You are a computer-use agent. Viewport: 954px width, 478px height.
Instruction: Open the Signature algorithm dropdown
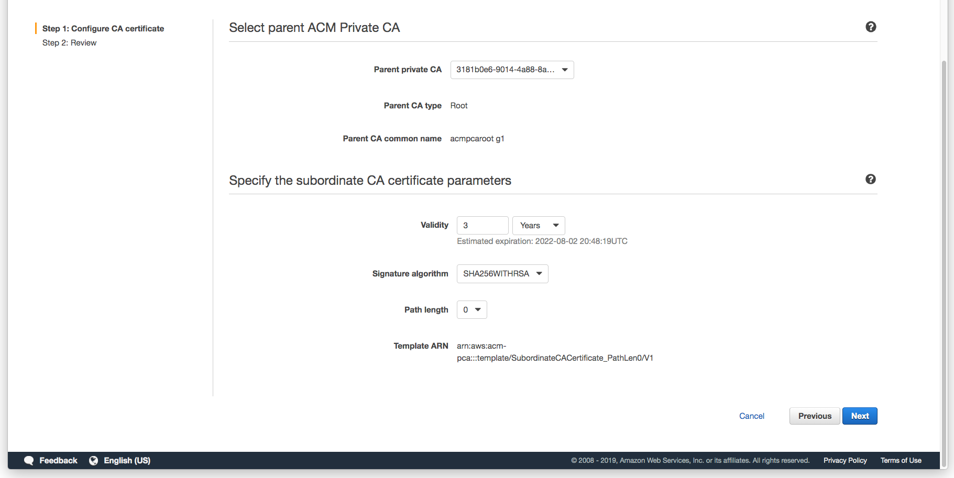point(502,273)
